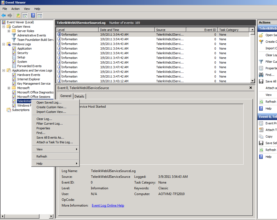Choose Save All Events As in context menu

(x=55, y=138)
